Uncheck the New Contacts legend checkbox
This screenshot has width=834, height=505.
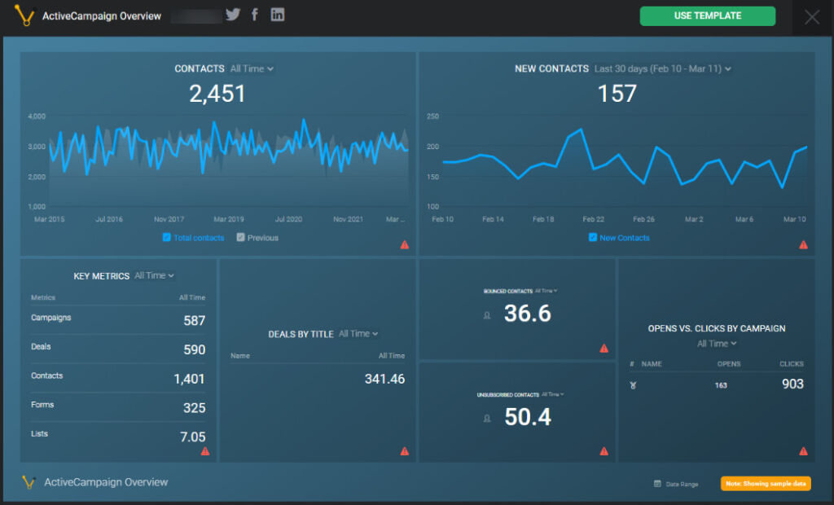click(x=592, y=238)
